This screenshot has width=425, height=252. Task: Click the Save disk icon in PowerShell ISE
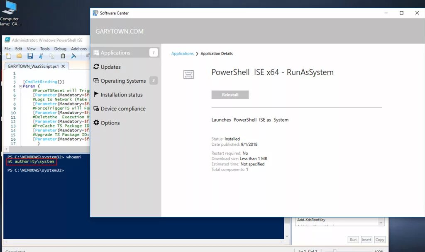tap(30, 56)
